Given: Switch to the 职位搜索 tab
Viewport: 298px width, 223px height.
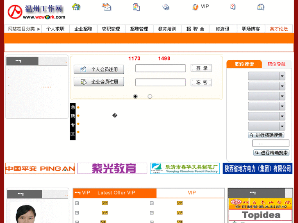Looking at the screenshot, I should click(x=244, y=64).
